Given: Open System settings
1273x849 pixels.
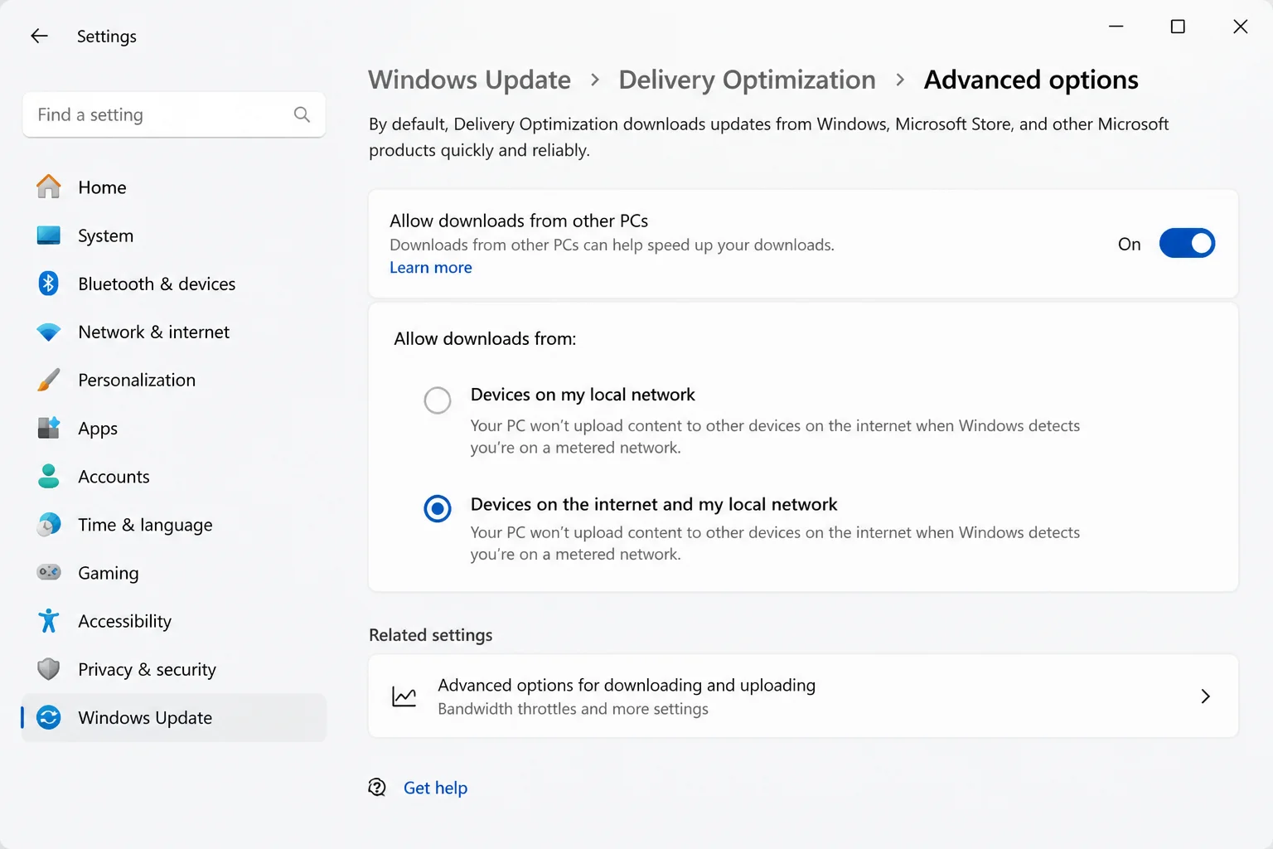Looking at the screenshot, I should pyautogui.click(x=174, y=235).
